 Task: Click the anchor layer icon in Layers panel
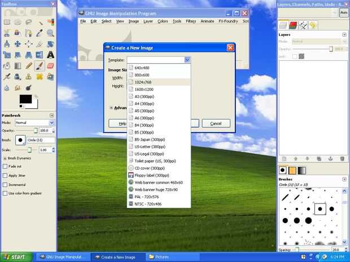(x=330, y=159)
